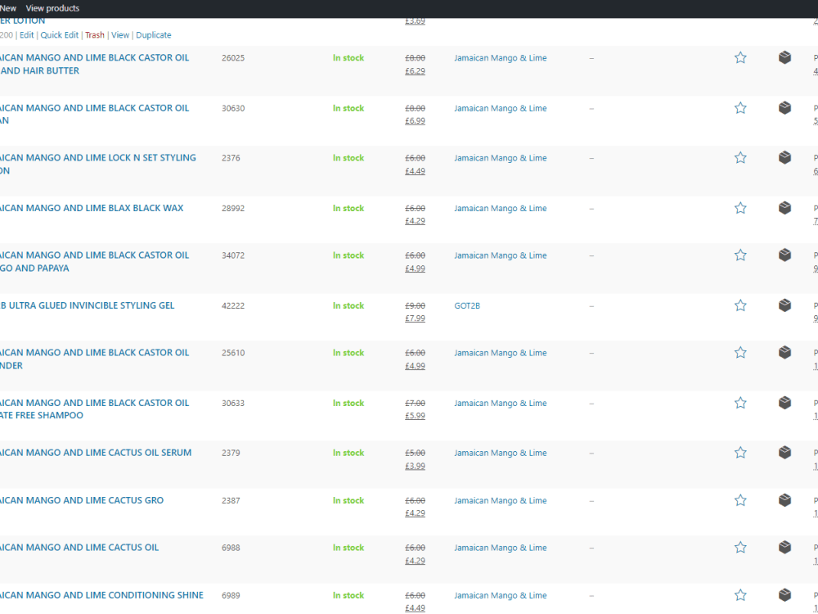Open Ultra Glued Invincible Styling Gel product

click(x=88, y=305)
